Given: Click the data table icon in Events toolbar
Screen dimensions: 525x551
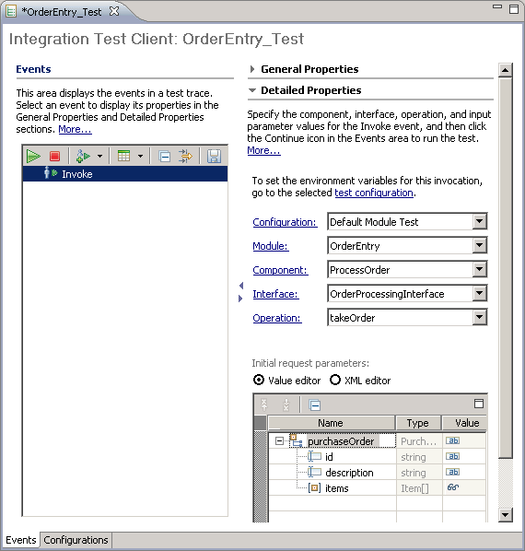Looking at the screenshot, I should (x=123, y=156).
